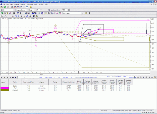157x114 pixels.
Task: Click the Intermediate degree cell
Action: point(42,88)
